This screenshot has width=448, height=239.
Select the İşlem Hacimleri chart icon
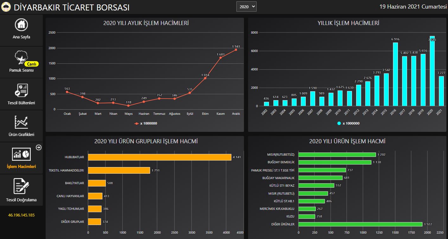tap(21, 154)
